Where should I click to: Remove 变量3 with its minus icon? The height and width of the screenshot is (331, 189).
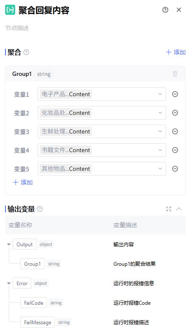(x=175, y=131)
